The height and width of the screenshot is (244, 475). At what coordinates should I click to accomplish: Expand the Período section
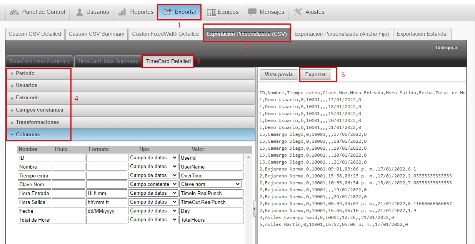tap(25, 73)
